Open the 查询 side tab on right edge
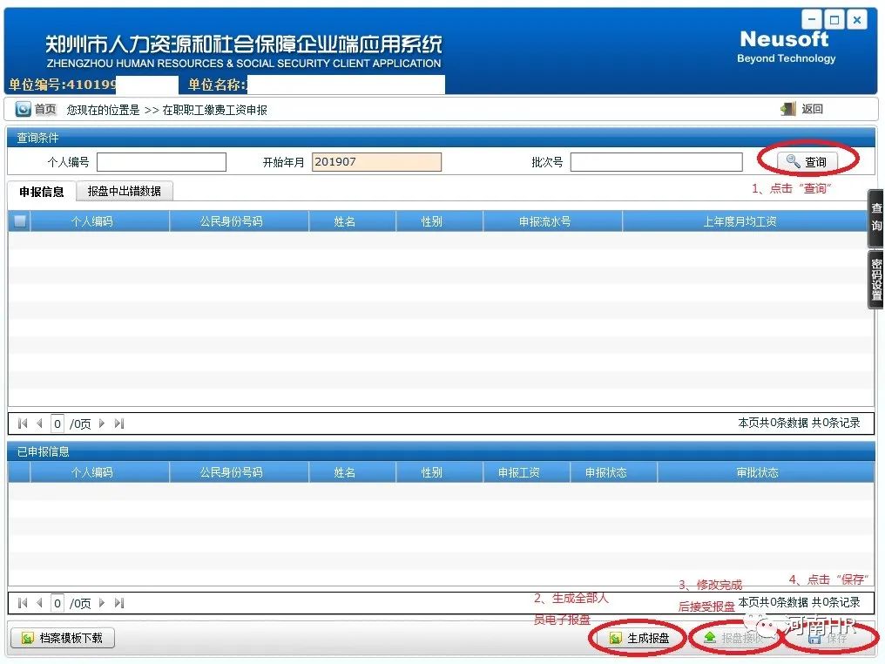 coord(876,217)
